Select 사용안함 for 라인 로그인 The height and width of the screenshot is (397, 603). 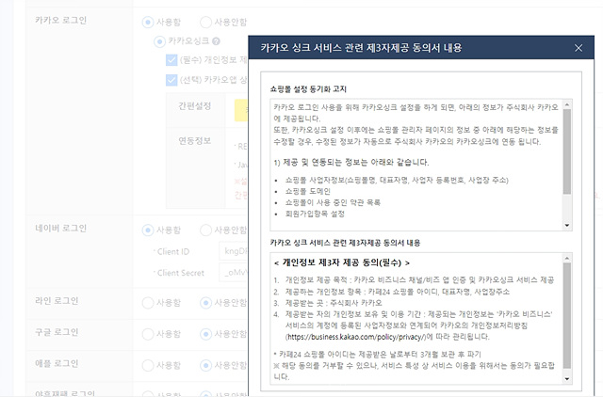pyautogui.click(x=205, y=303)
